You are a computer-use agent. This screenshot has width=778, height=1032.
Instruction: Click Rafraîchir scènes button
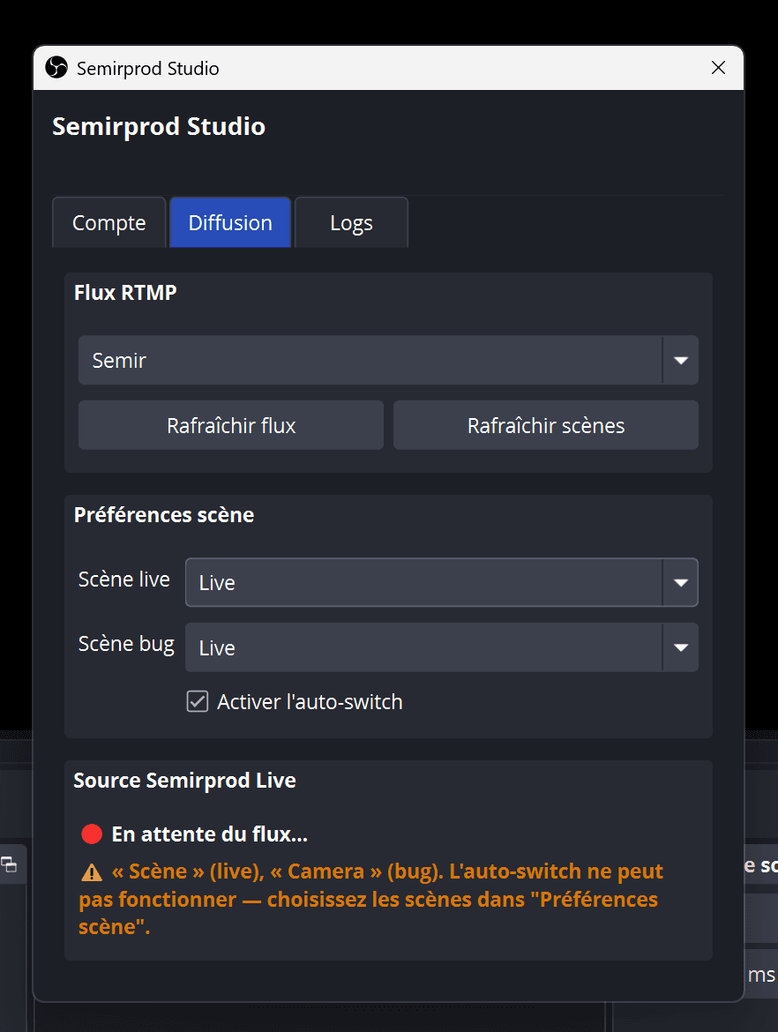click(546, 425)
